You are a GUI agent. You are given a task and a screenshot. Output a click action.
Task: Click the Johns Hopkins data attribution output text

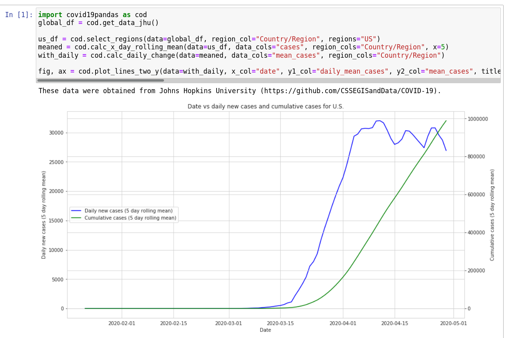[x=240, y=91]
